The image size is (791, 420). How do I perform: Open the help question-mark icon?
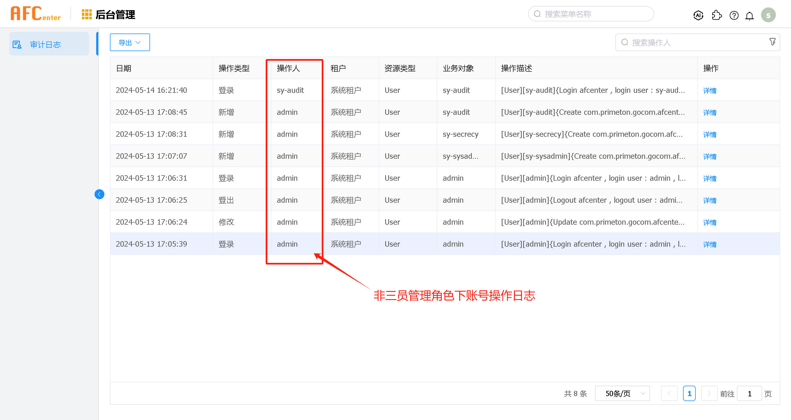pos(734,15)
